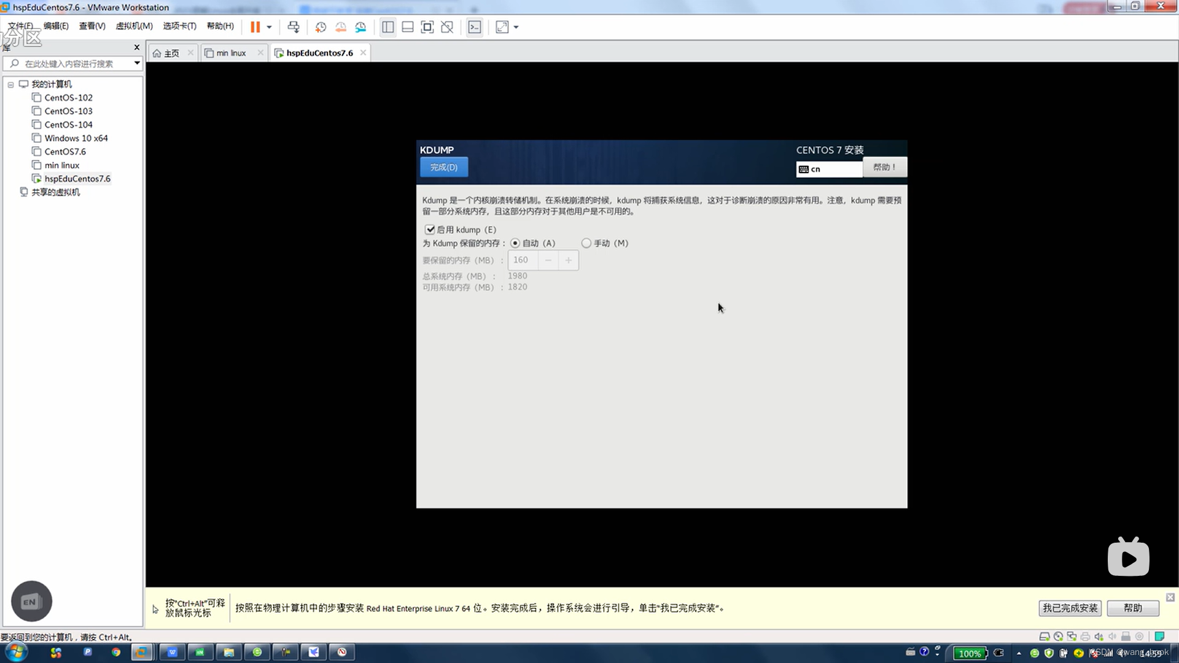Collapse the 我的计算机 tree node
Image resolution: width=1179 pixels, height=663 pixels.
click(10, 85)
